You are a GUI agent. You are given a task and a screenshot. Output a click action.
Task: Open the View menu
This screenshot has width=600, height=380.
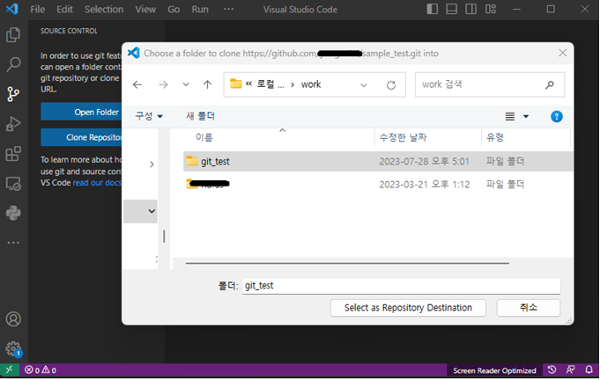145,9
